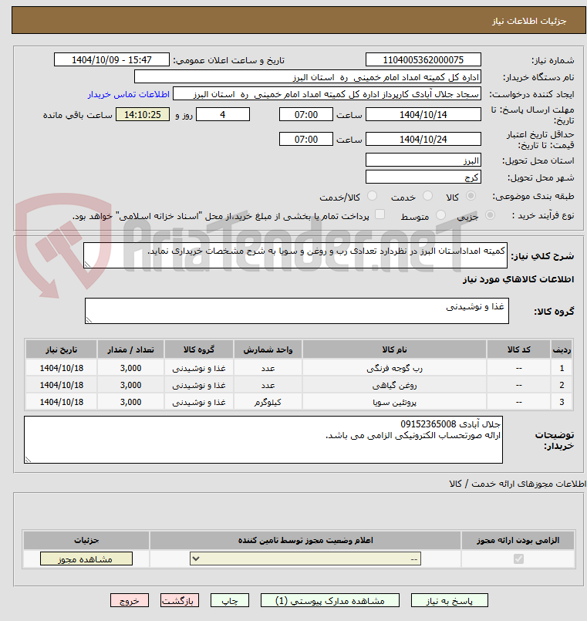Click the شرح کلی نیاز text area
This screenshot has width=587, height=621.
295,255
